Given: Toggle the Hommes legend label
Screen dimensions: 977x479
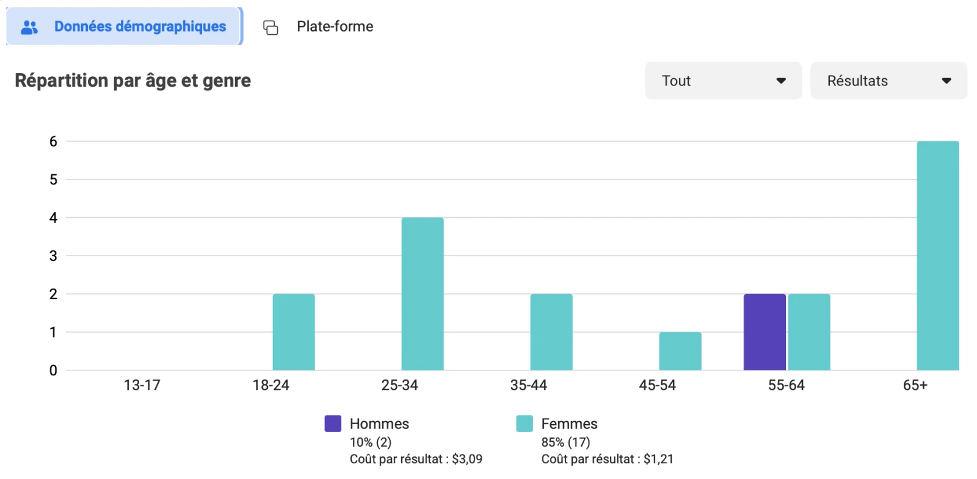Looking at the screenshot, I should pyautogui.click(x=379, y=423).
